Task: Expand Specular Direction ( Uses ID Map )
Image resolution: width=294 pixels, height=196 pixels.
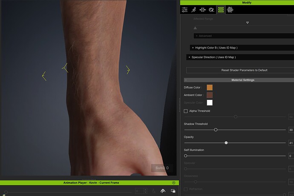Action: pyautogui.click(x=240, y=57)
